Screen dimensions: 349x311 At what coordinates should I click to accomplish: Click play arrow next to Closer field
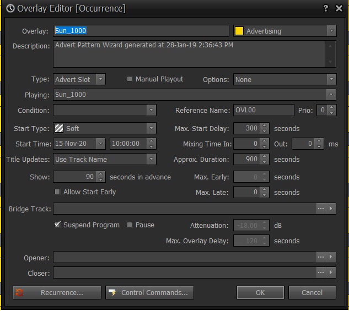pyautogui.click(x=331, y=272)
